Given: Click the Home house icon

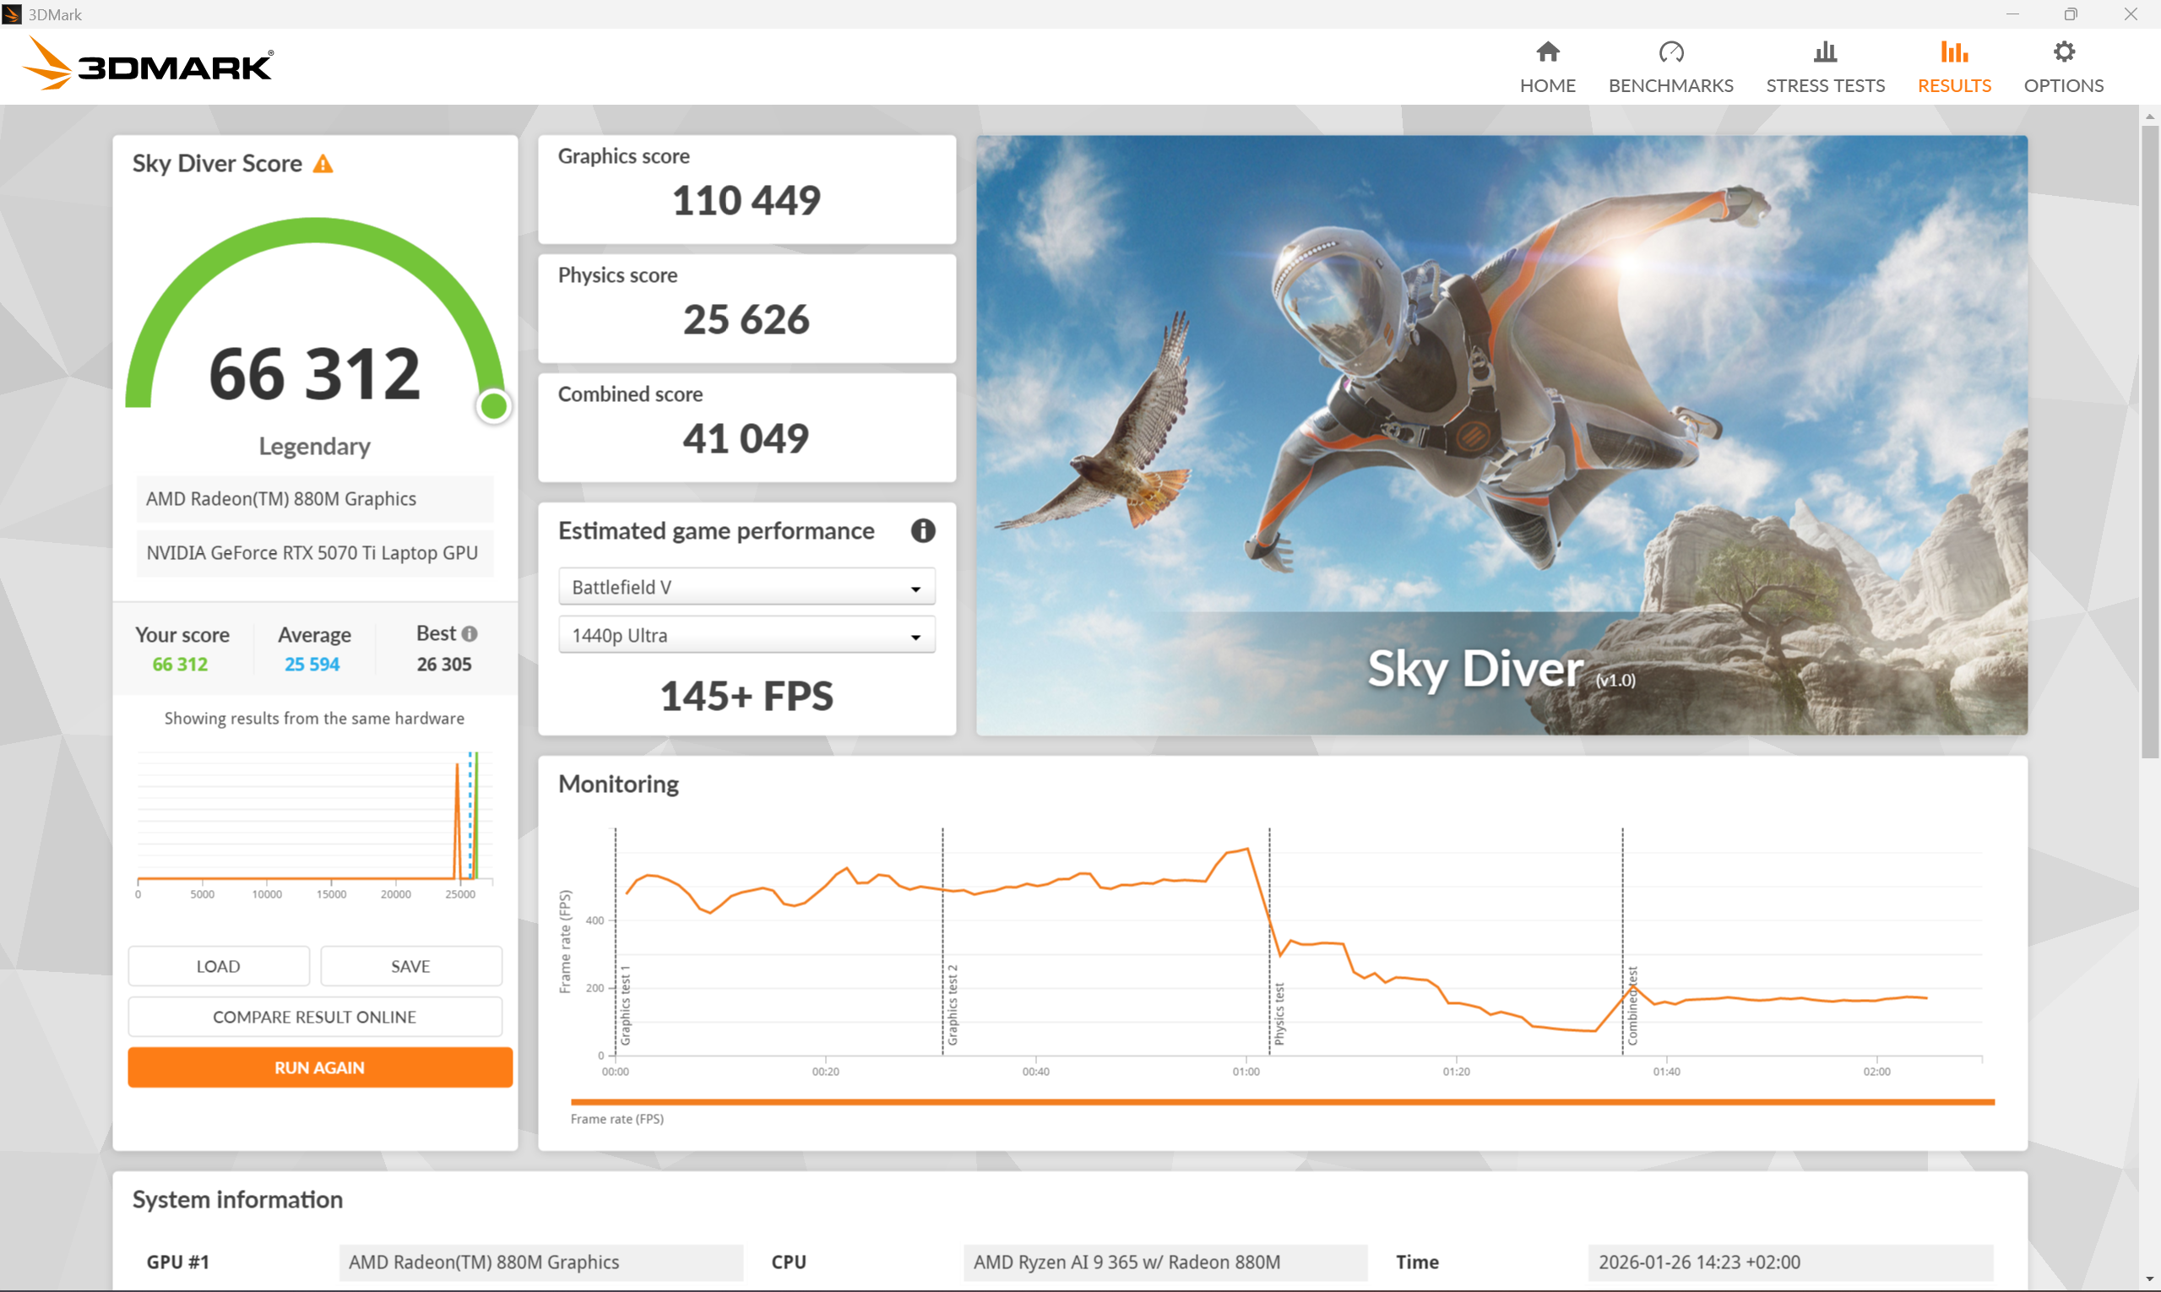Looking at the screenshot, I should pos(1547,52).
